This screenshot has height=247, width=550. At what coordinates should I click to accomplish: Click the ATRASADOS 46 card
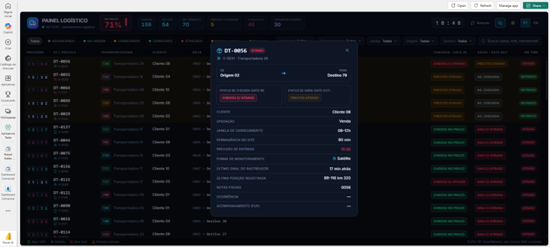pos(256,23)
